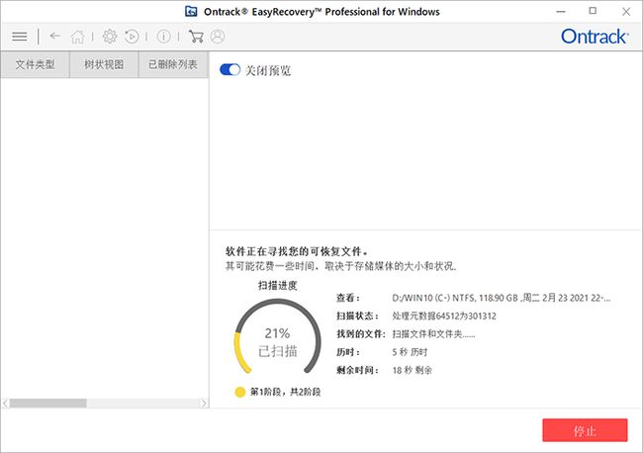Click the elapsed time 5 秒 历时
643x453 pixels.
click(x=410, y=352)
